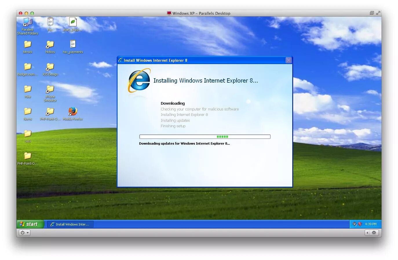398x260 pixels.
Task: Open the Parallels power button dropdown
Action: coord(25,232)
